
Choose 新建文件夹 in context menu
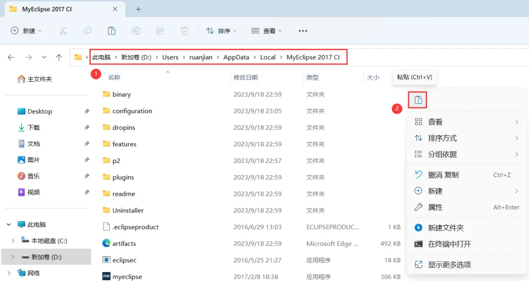[x=467, y=228]
